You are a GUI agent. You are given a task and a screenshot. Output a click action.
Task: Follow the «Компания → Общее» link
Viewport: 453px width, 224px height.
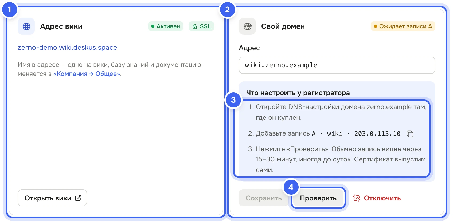pyautogui.click(x=87, y=74)
